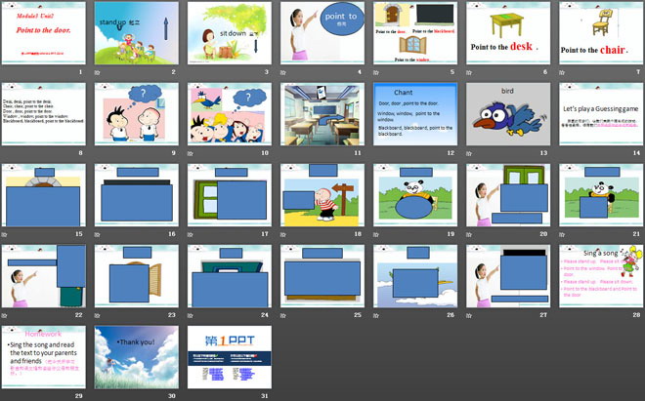The image size is (645, 401).
Task: Click animation star icon under slide 9
Action: (98, 152)
